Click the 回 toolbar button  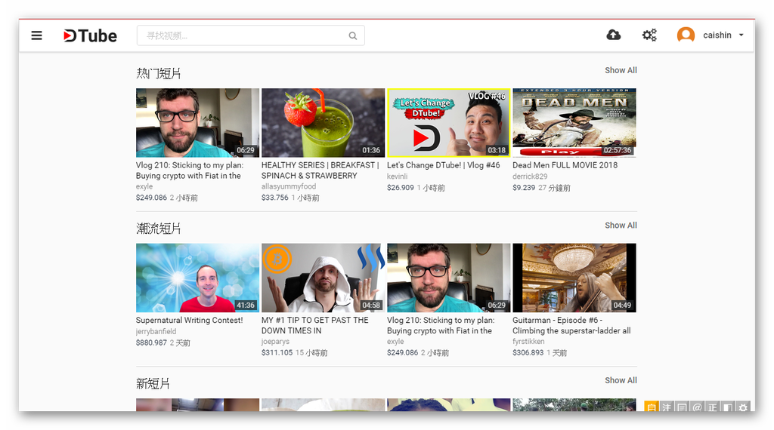[x=682, y=407]
